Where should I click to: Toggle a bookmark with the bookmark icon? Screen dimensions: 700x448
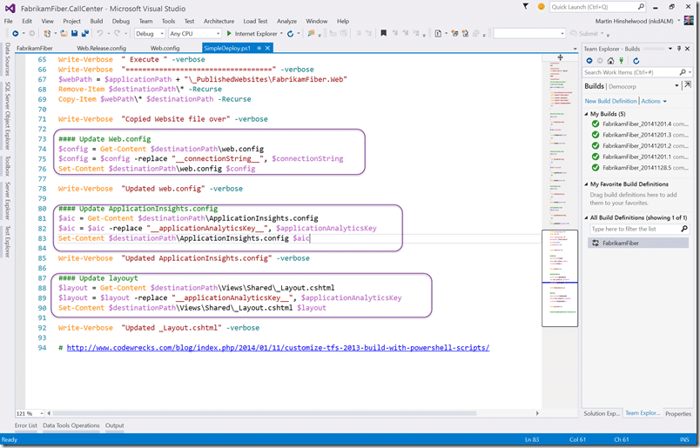coord(383,33)
